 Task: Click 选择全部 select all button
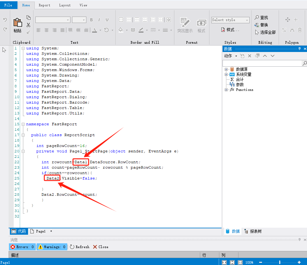(265, 32)
